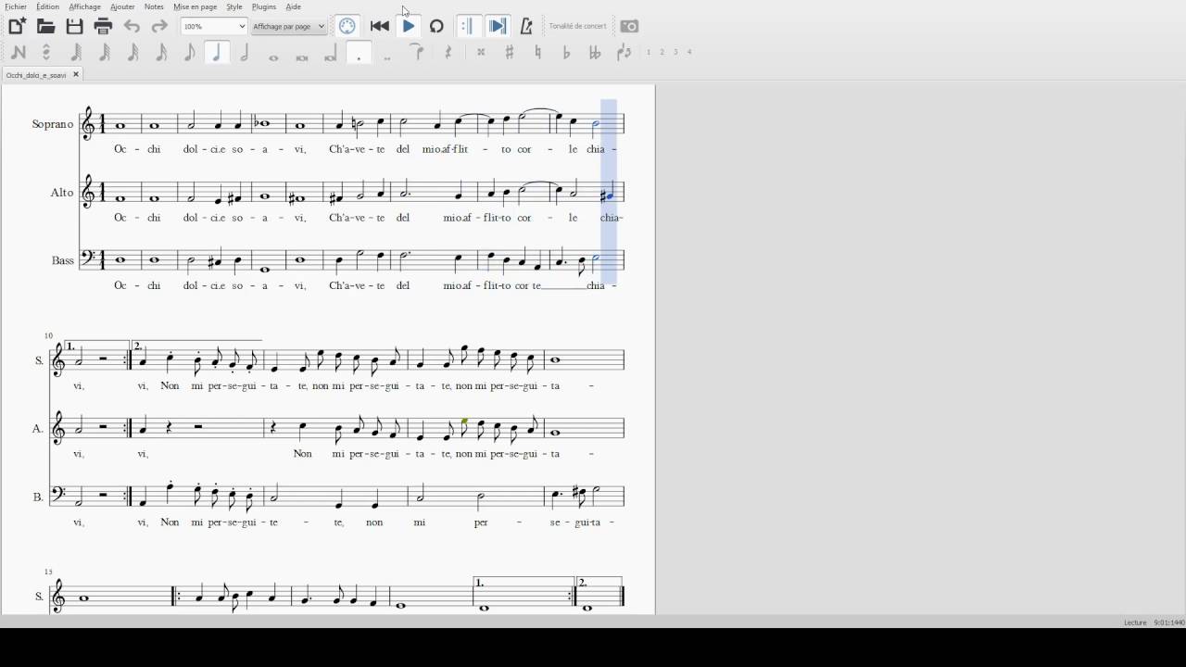
Task: Save the score with the floppy disk icon
Action: point(75,27)
